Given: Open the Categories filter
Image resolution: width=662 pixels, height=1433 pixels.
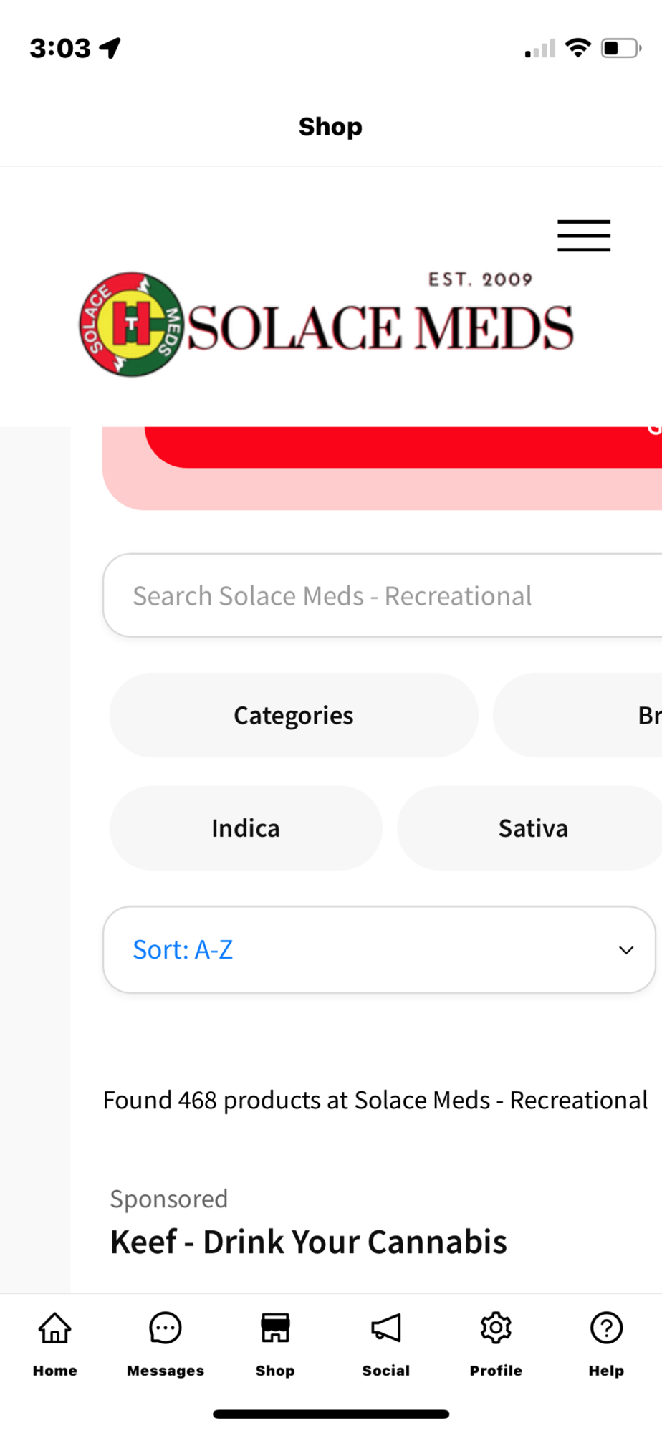Looking at the screenshot, I should (294, 715).
